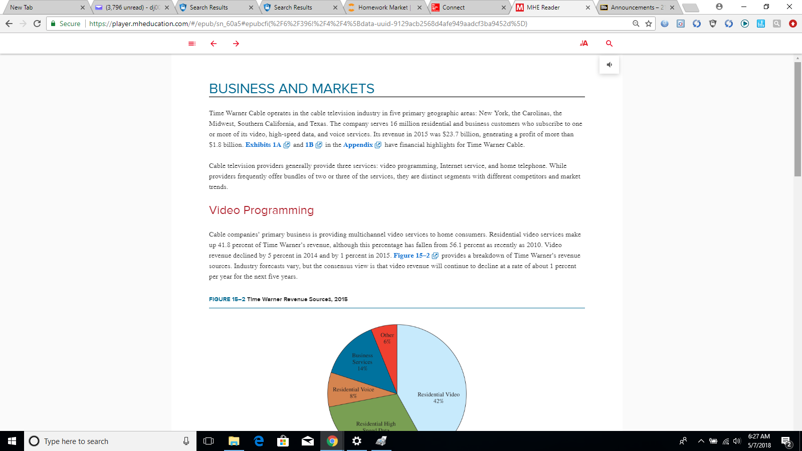Go to the previous page in the reader
This screenshot has width=802, height=451.
tap(214, 44)
